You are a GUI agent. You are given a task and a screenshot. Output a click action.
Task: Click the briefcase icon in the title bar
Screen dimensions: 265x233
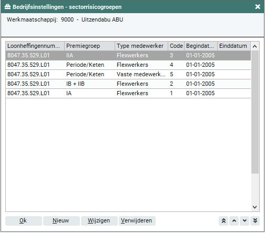7,7
